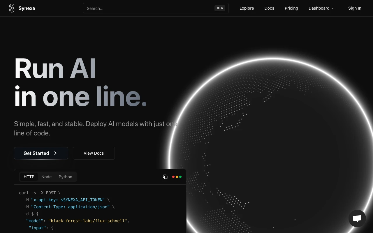This screenshot has width=373, height=233.
Task: Click the Synexa logo icon
Action: pyautogui.click(x=12, y=8)
